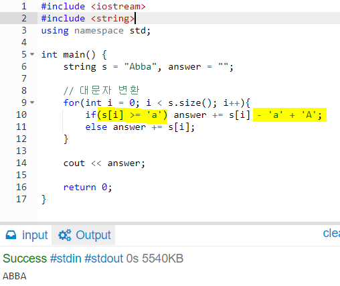Click the #stdout link
Viewport: 340px width, 286px height.
tap(104, 259)
